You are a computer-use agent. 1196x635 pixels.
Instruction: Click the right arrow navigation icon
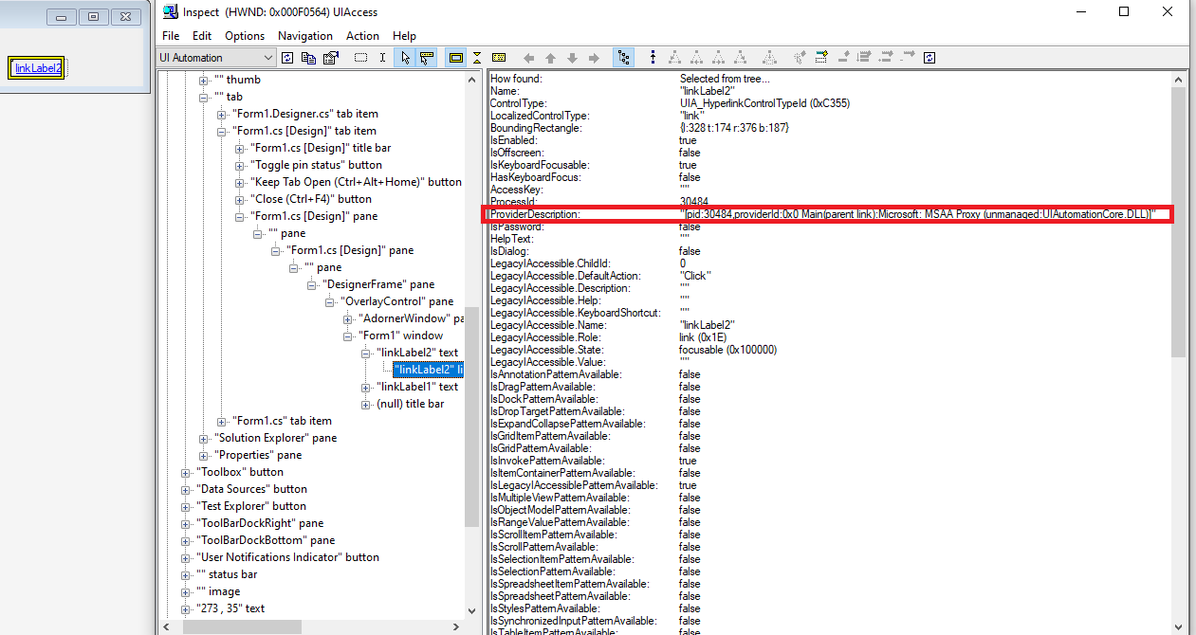coord(594,58)
